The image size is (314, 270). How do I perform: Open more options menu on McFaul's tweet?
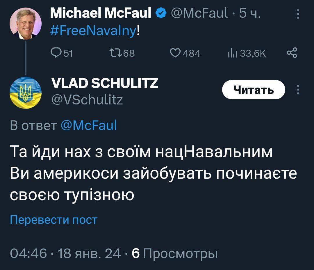(297, 14)
